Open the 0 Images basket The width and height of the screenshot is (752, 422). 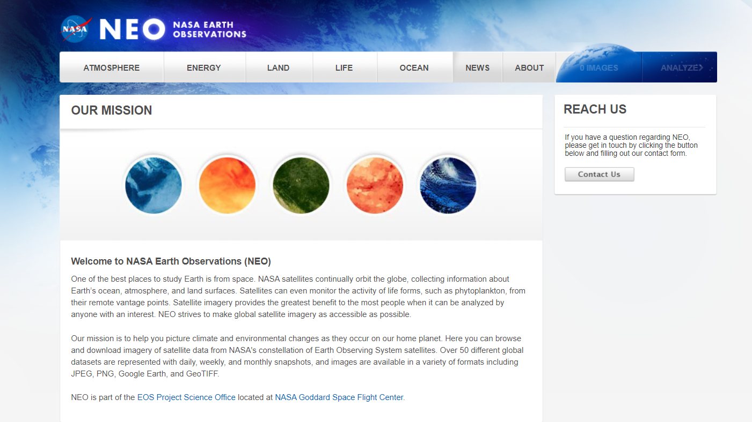pyautogui.click(x=598, y=68)
